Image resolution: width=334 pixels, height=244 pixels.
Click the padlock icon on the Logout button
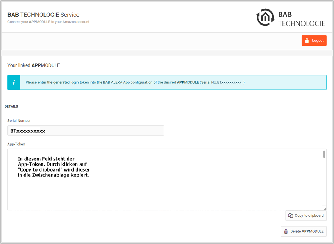(x=307, y=40)
